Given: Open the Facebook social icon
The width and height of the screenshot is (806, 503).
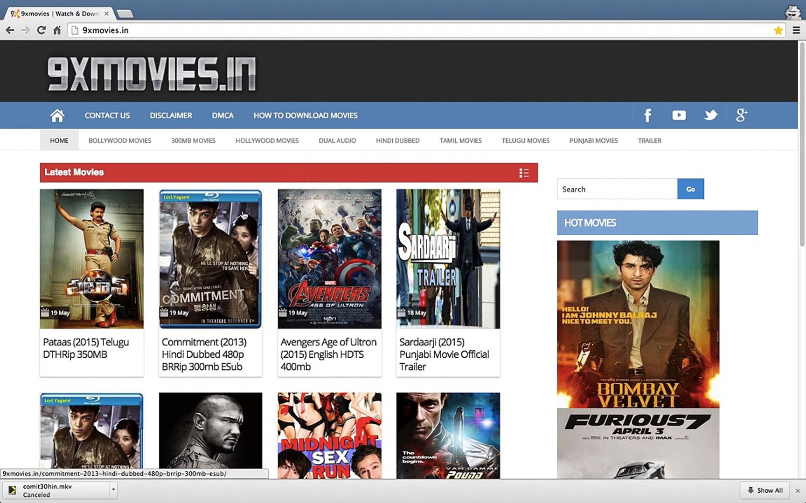Looking at the screenshot, I should click(x=647, y=116).
